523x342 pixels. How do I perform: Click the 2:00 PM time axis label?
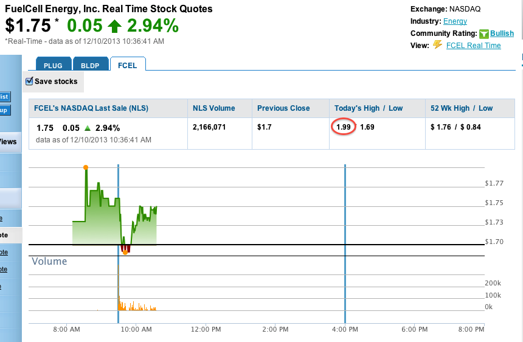click(x=275, y=329)
